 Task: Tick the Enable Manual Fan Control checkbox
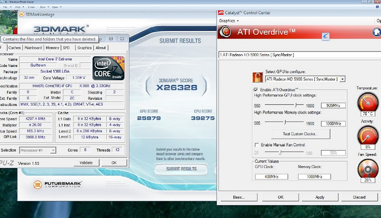tap(257, 145)
